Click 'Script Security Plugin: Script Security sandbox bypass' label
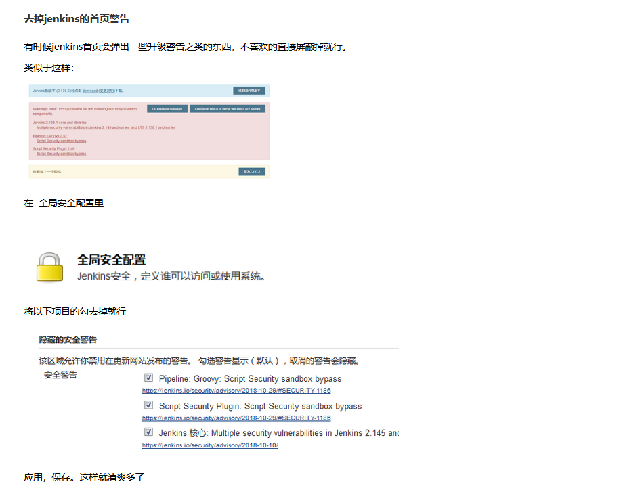 point(260,406)
